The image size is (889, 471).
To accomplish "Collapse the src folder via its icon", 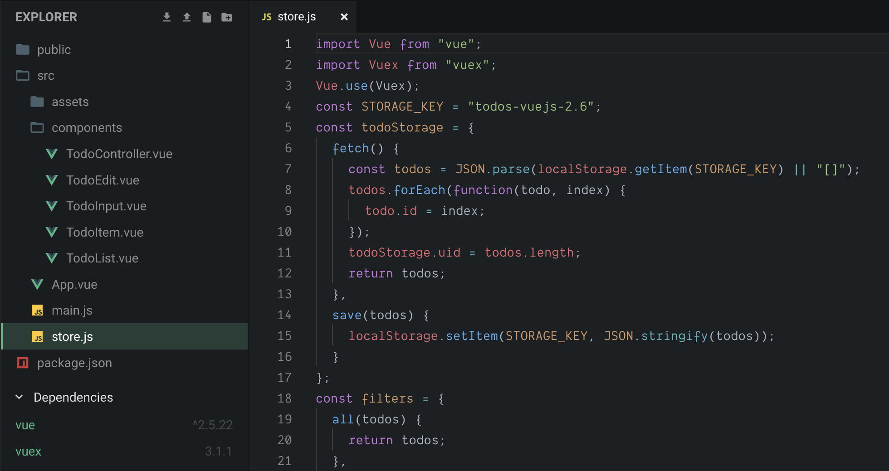I will [x=23, y=75].
